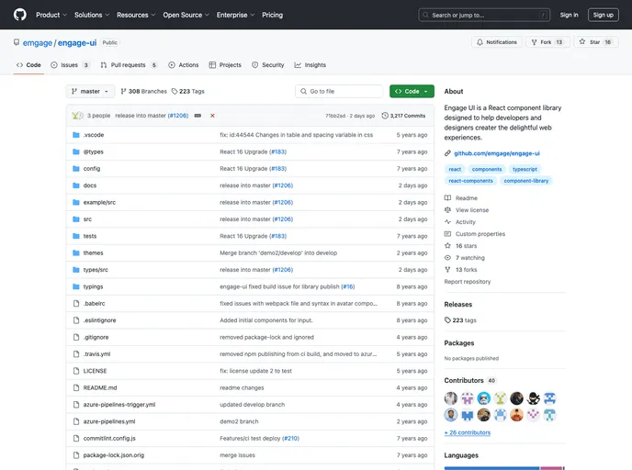This screenshot has height=470, width=632.
Task: Open the + 26 contributors link
Action: pos(468,433)
